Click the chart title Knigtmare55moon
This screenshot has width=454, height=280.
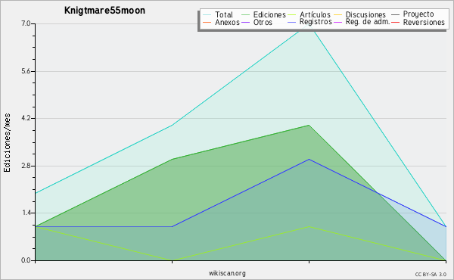(104, 11)
